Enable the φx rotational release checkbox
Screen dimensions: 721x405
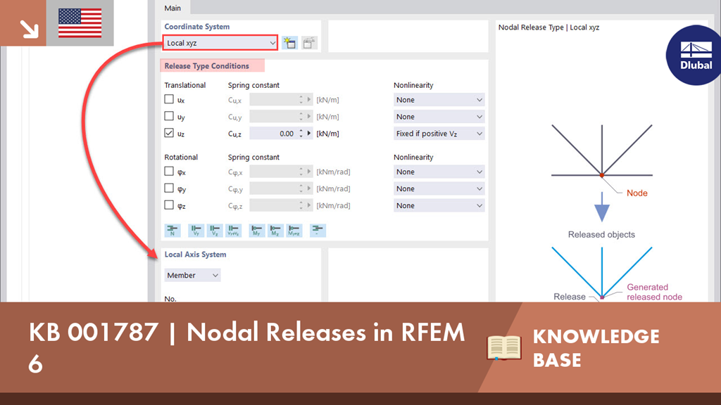(x=169, y=172)
